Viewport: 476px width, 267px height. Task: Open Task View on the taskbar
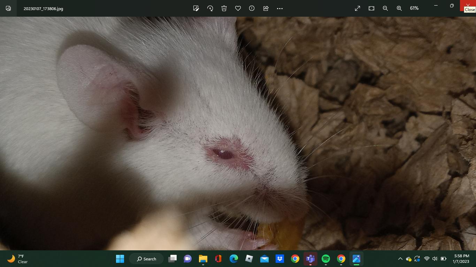[172, 259]
